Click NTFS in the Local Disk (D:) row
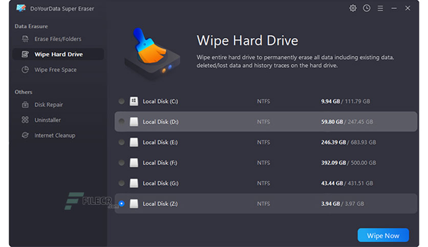428x247 pixels. coord(264,121)
